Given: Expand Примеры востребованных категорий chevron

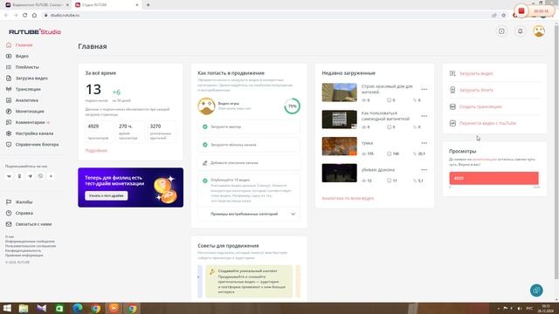Looking at the screenshot, I should (x=293, y=214).
